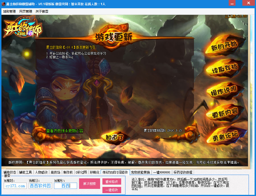Click the 版权声明 copyright notice text
The width and height of the screenshot is (256, 196).
coord(124,162)
